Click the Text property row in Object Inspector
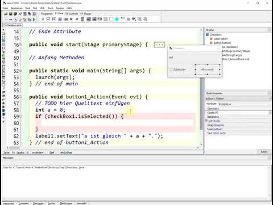The width and height of the screenshot is (273, 205). click(x=238, y=133)
